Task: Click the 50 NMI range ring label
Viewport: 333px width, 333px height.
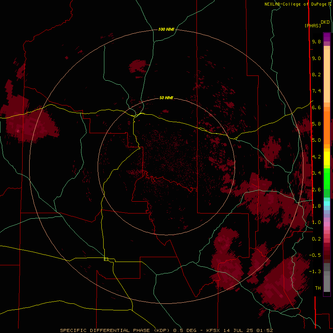Action: tap(166, 98)
